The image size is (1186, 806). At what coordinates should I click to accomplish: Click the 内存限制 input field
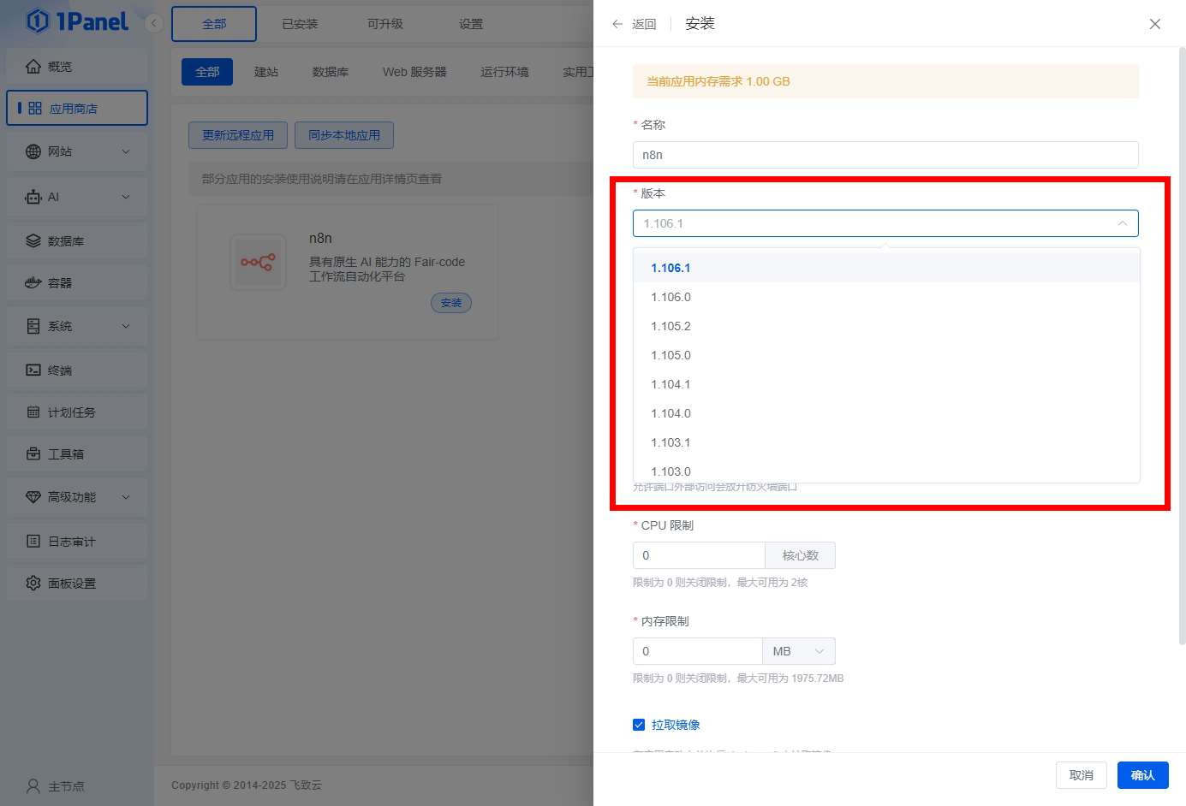pyautogui.click(x=698, y=651)
